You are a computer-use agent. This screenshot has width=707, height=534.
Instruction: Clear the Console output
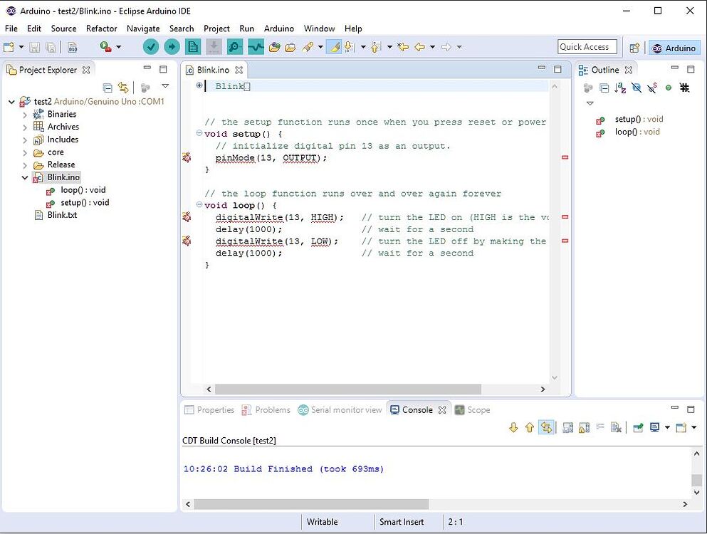coord(617,427)
